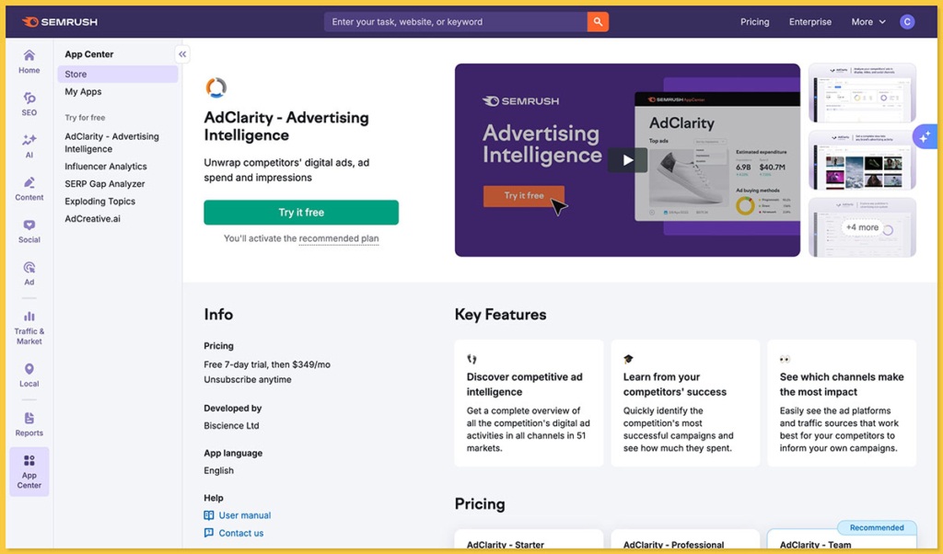Viewport: 943px width, 554px height.
Task: Select the Ad section icon
Action: [x=29, y=274]
